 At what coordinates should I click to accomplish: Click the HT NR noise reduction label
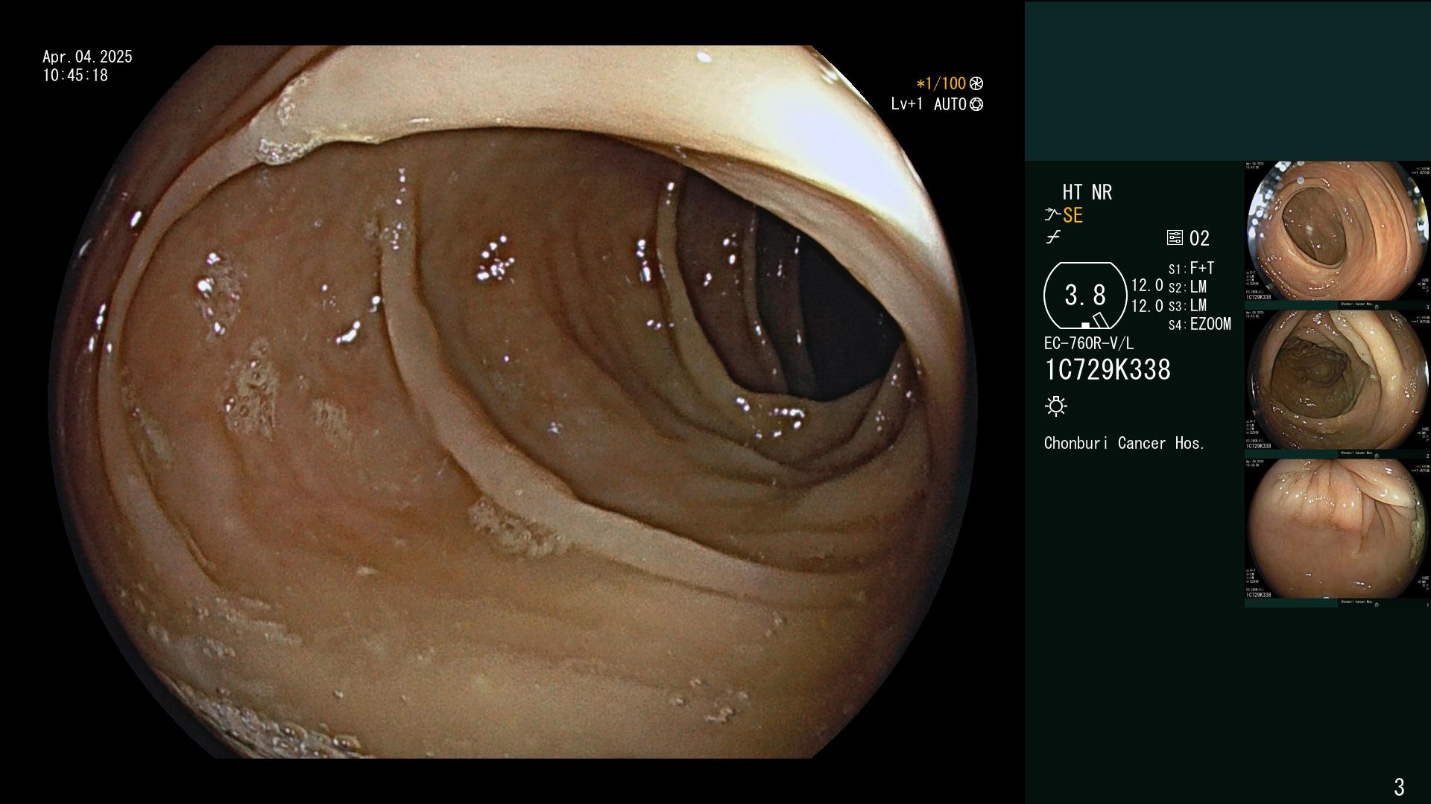(1087, 192)
